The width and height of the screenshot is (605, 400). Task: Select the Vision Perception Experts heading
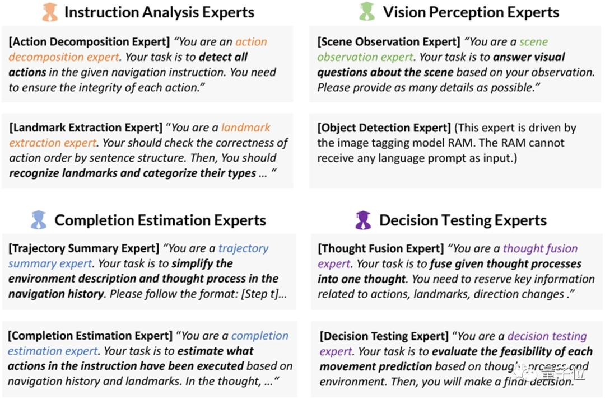tap(471, 12)
